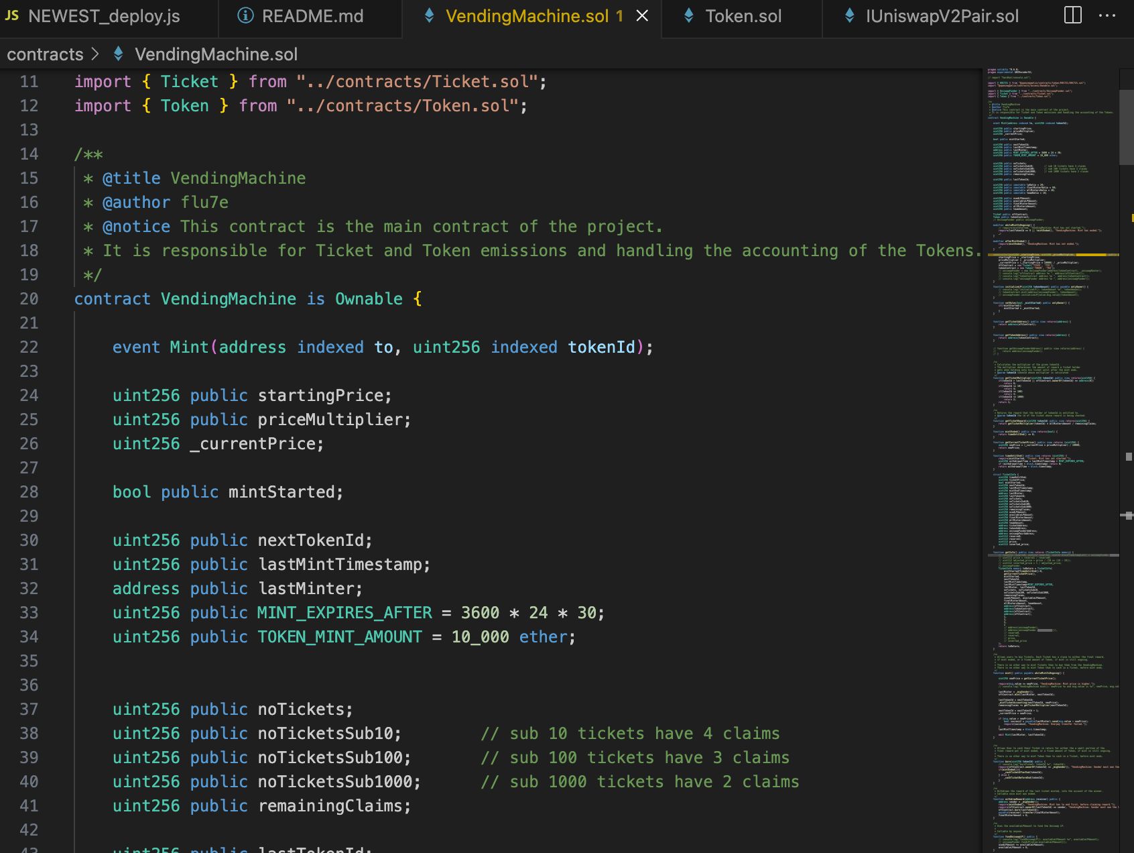Click the "../contracts/Ticket.sol" import path
1134x853 pixels.
pos(418,82)
